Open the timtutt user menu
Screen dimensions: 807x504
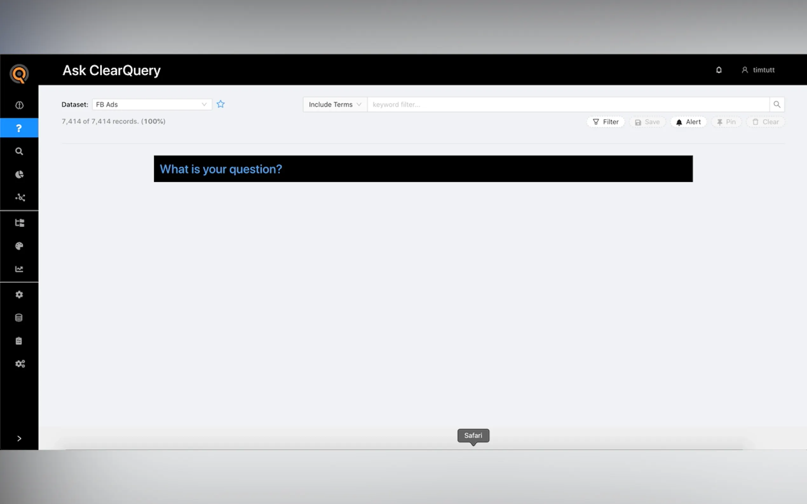point(758,70)
